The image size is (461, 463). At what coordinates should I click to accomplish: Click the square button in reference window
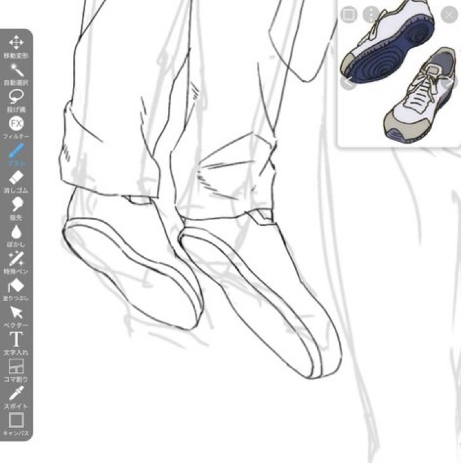[348, 15]
